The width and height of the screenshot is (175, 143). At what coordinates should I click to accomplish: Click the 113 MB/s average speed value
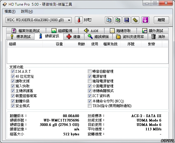click(153, 129)
